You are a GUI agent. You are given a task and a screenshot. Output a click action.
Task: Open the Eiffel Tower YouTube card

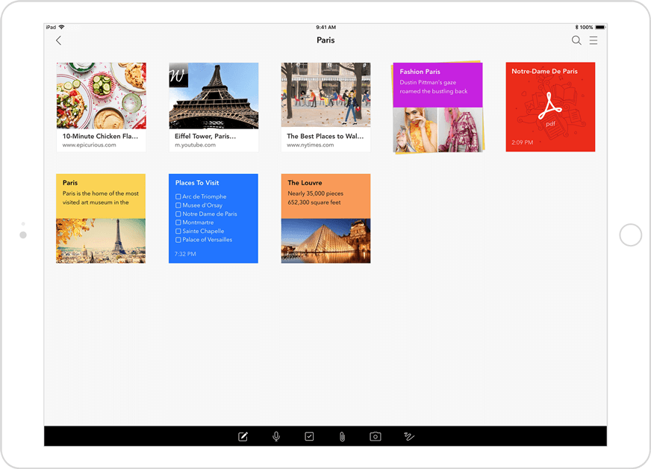click(214, 107)
